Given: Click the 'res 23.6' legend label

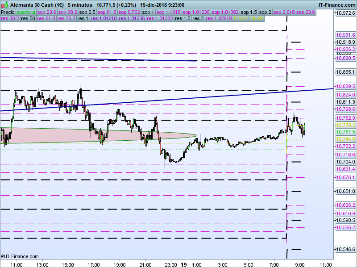Looking at the screenshot, I should (x=306, y=13).
